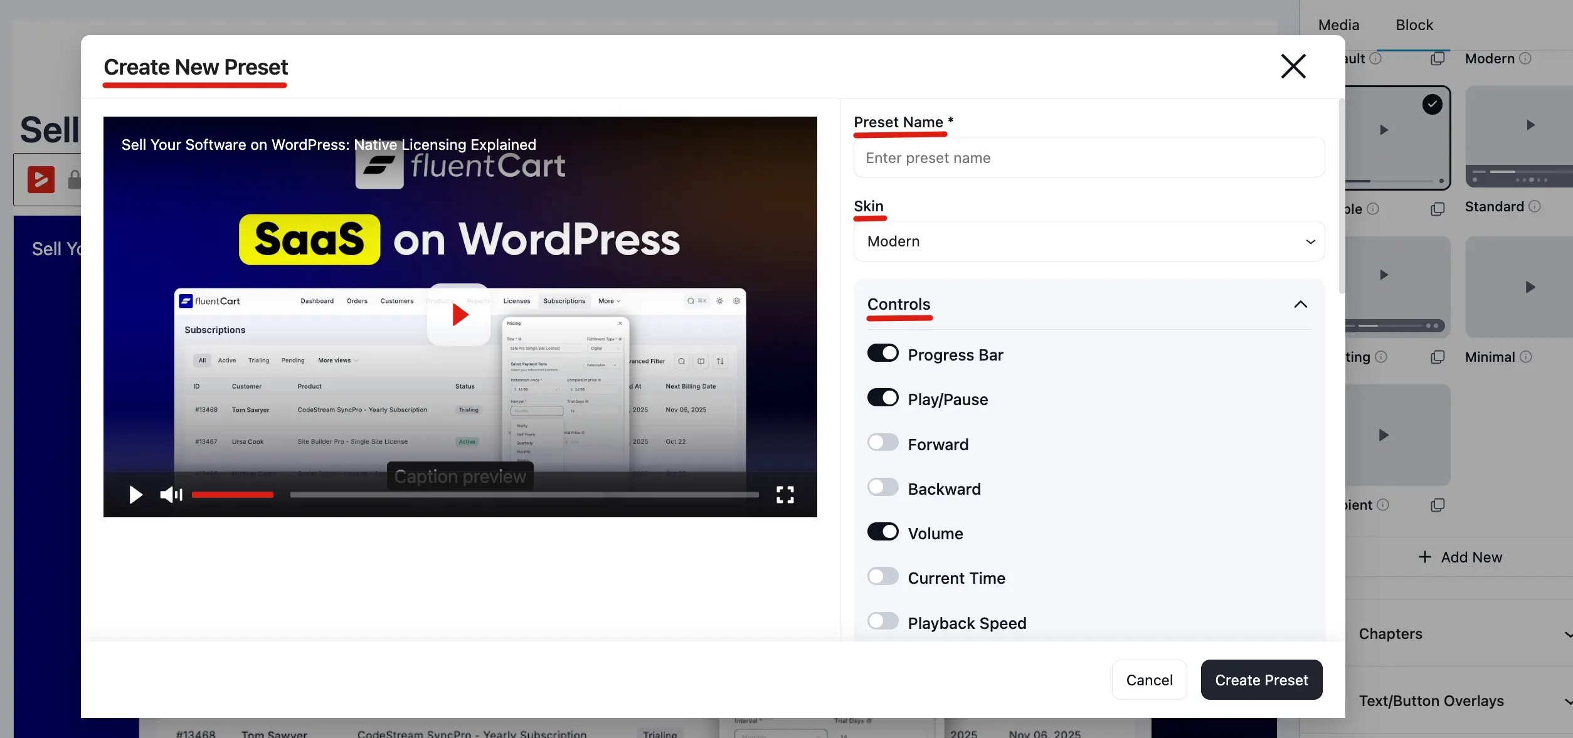Click the fullscreen icon in the video preview
The image size is (1573, 738).
[x=785, y=495]
